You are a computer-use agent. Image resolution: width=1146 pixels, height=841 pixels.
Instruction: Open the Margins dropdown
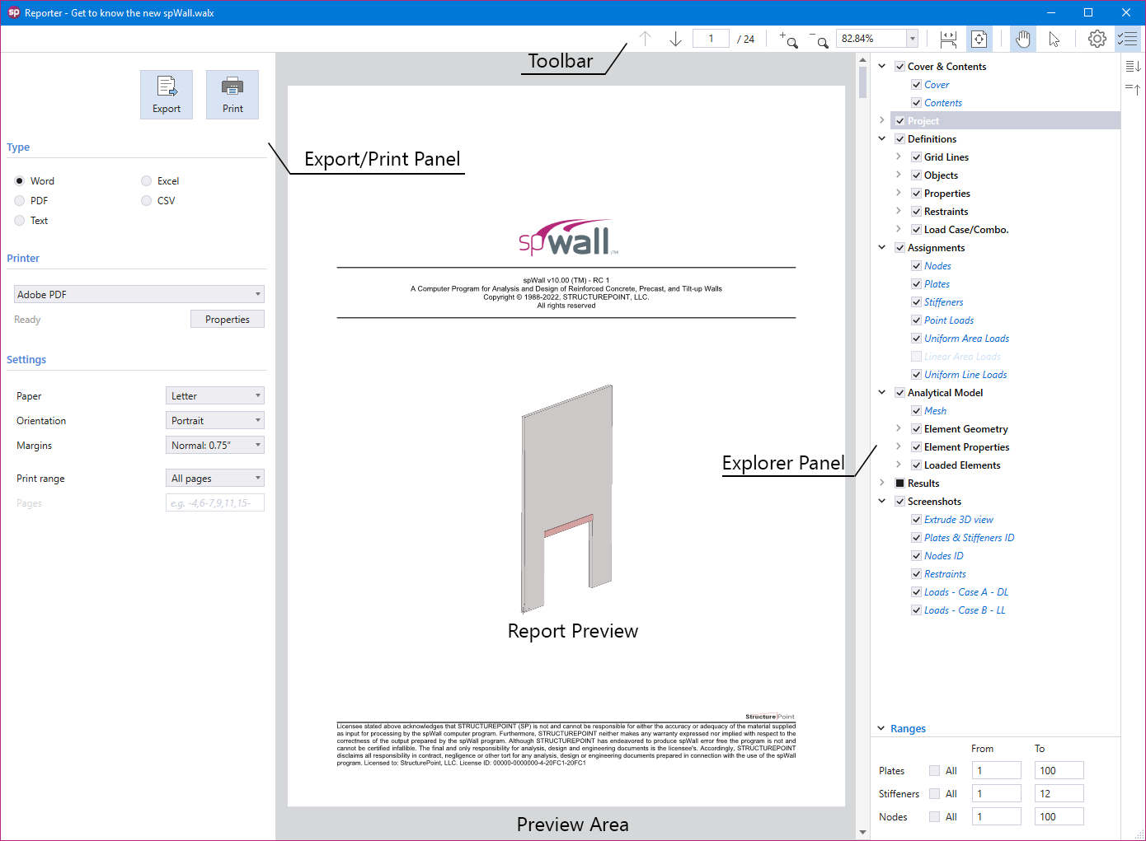[215, 445]
